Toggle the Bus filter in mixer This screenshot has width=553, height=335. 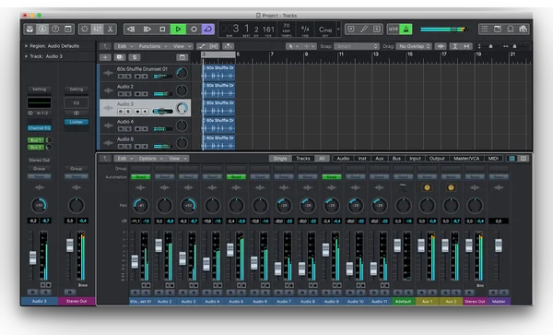(396, 159)
